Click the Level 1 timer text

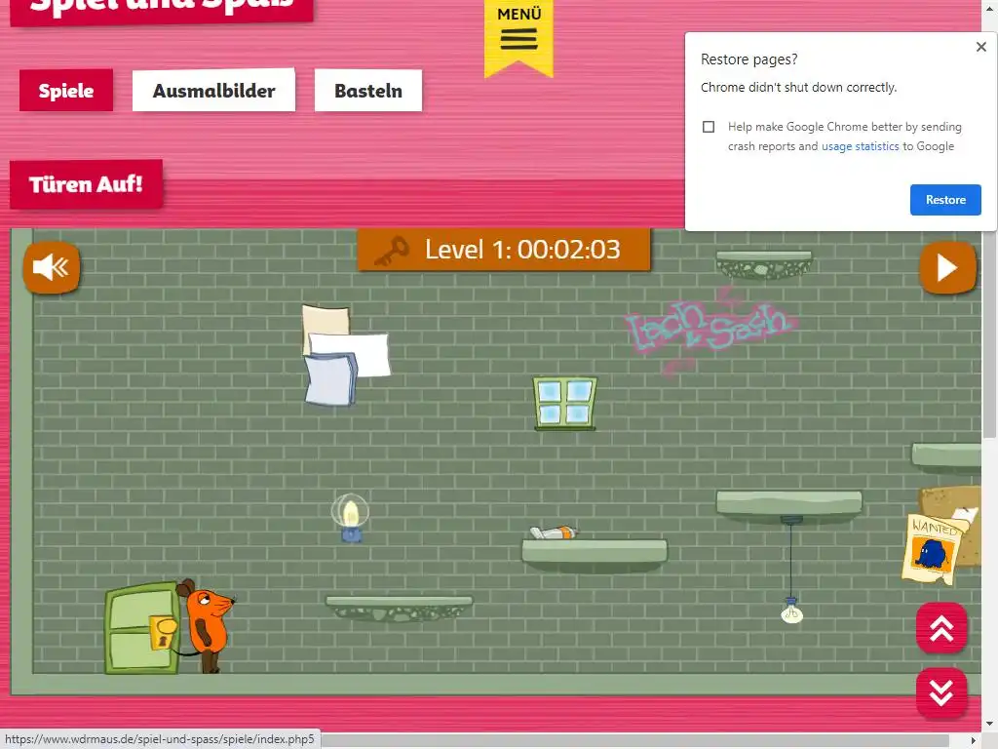tap(522, 250)
